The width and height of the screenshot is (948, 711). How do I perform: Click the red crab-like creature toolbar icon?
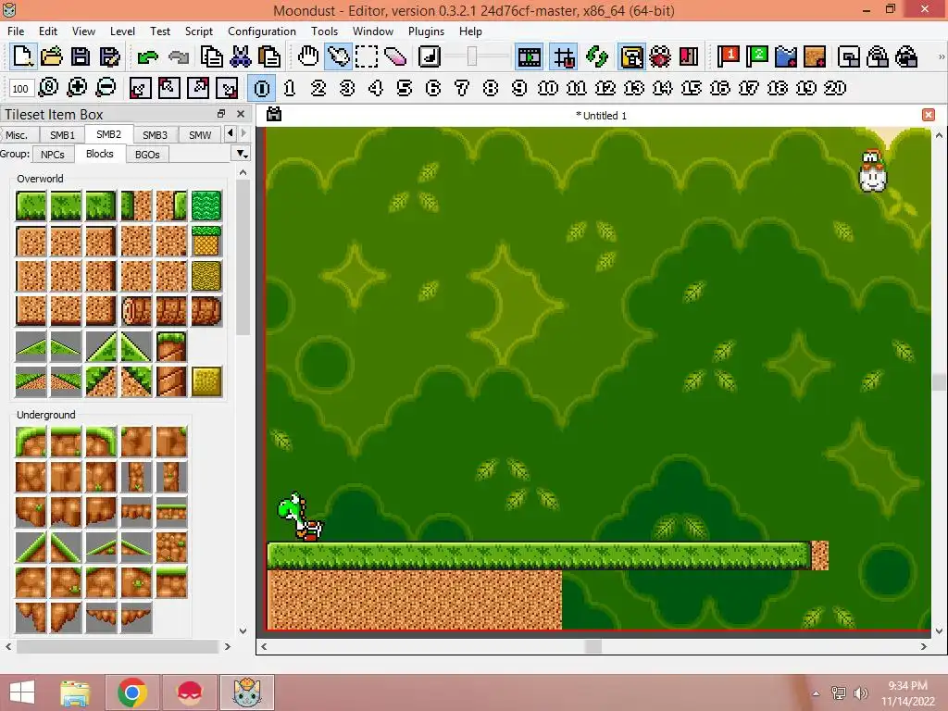pyautogui.click(x=660, y=56)
